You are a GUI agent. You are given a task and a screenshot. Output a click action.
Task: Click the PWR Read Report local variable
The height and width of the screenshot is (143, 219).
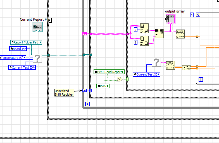pos(109,72)
